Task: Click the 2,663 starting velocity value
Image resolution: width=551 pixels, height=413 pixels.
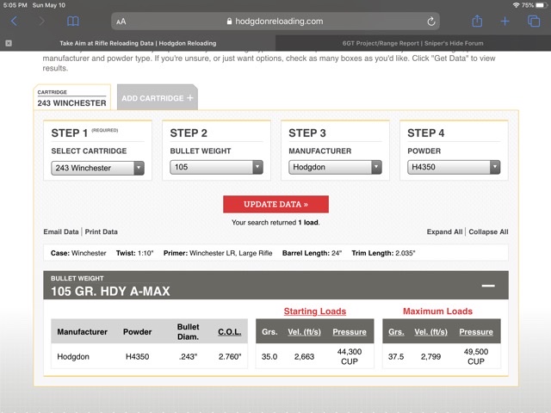Action: [x=304, y=357]
